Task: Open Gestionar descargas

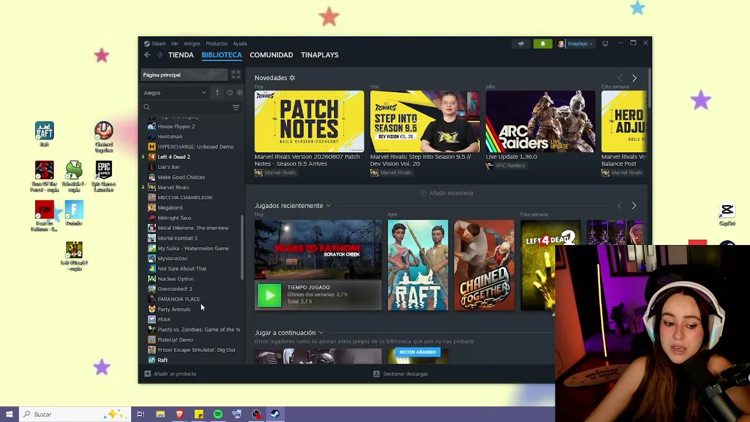Action: [400, 374]
